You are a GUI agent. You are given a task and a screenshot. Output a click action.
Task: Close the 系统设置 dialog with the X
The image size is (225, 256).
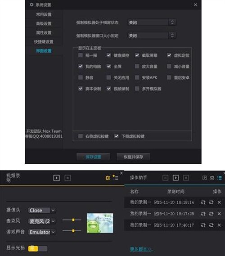pyautogui.click(x=195, y=5)
